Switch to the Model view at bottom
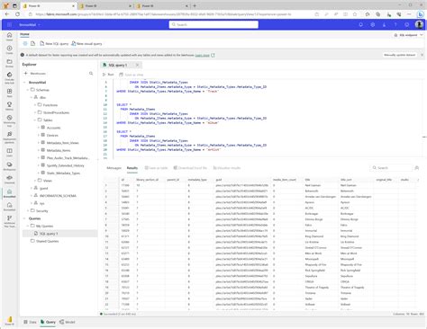Image resolution: width=427 pixels, height=329 pixels. pyautogui.click(x=68, y=322)
